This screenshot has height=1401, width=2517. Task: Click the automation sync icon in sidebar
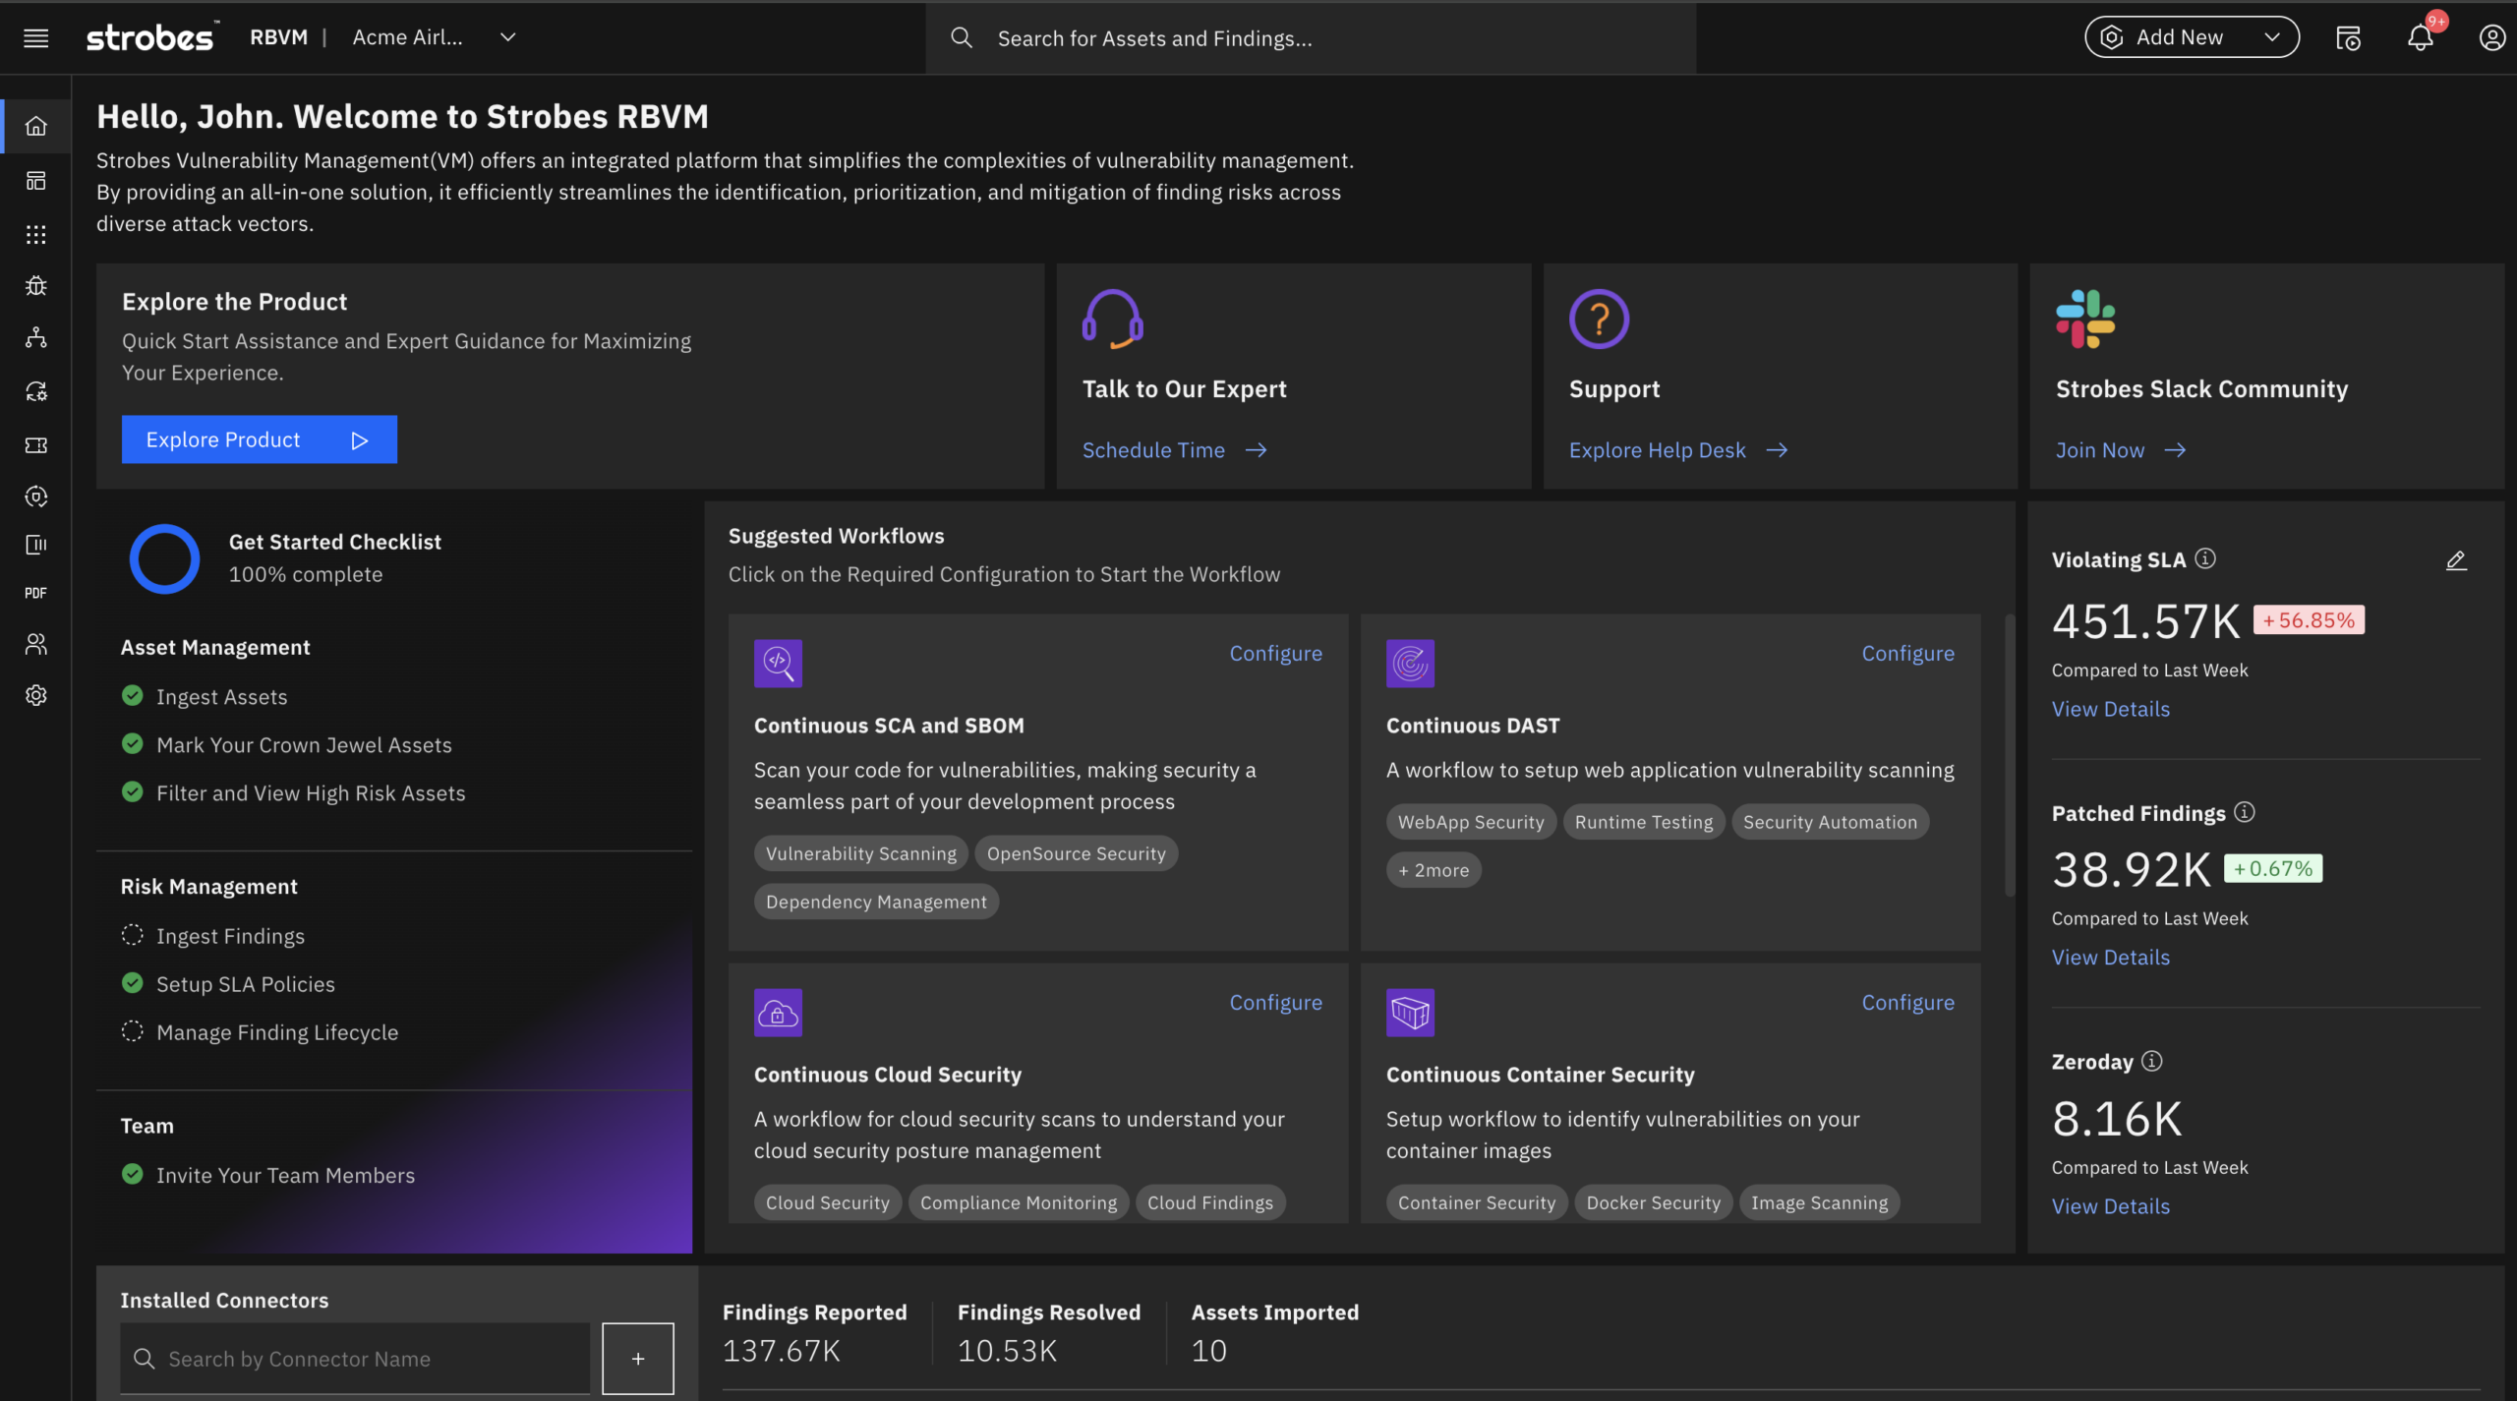[x=35, y=391]
